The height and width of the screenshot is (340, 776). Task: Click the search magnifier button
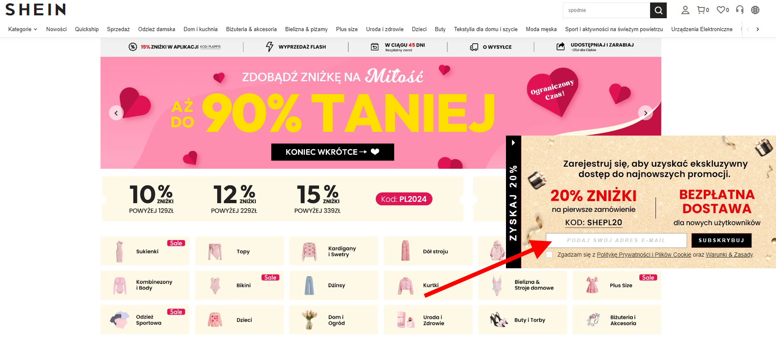click(658, 10)
